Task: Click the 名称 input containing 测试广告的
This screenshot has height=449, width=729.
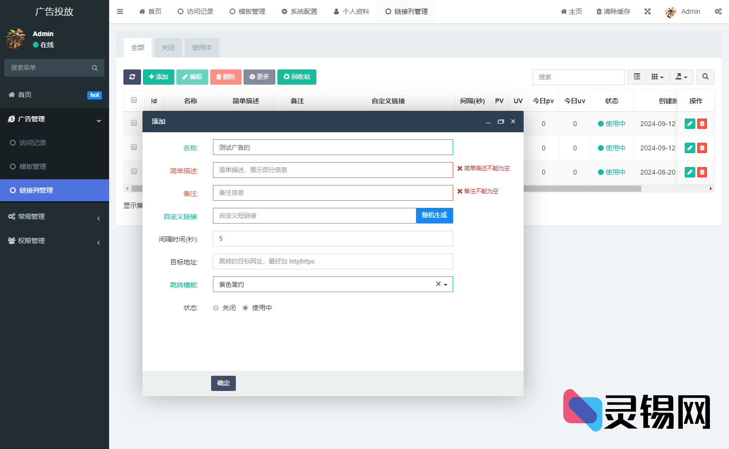Action: [333, 147]
